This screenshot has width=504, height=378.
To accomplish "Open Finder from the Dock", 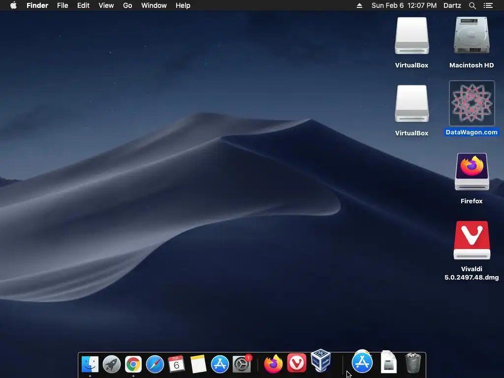I will coord(90,364).
